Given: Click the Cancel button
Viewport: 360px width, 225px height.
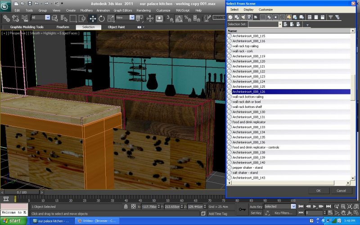Looking at the screenshot, I should (341, 190).
